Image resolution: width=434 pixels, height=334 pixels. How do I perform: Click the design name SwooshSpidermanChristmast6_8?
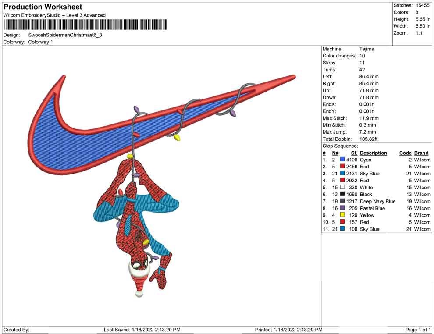(x=65, y=35)
